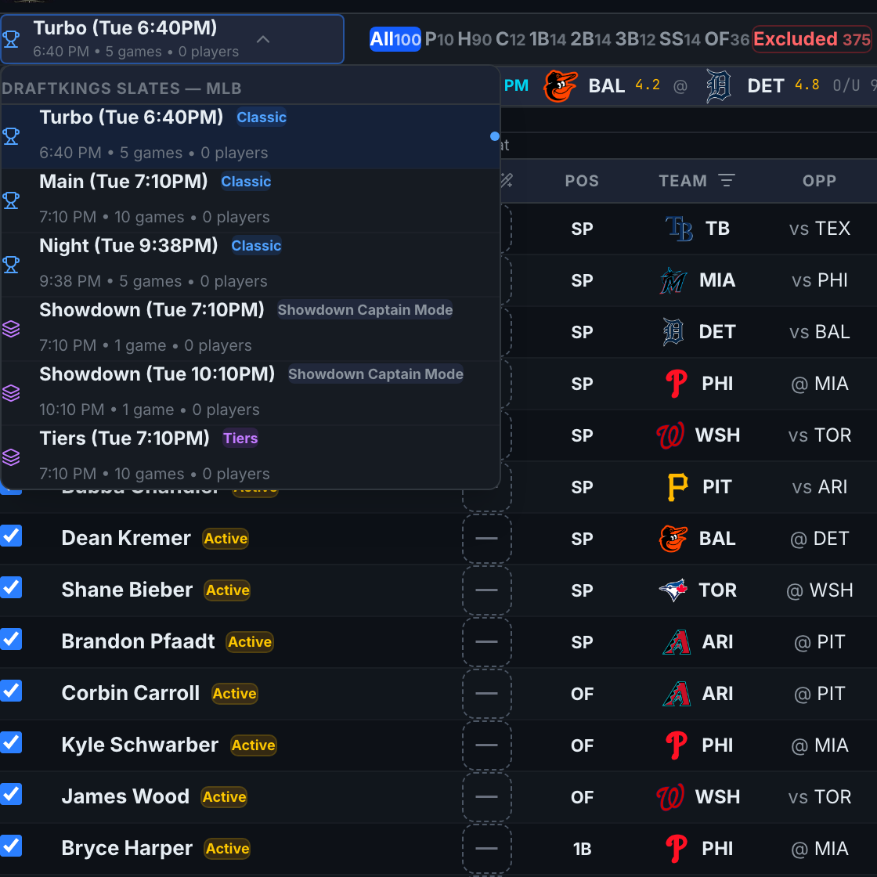
Task: Filter by 1B 14 position tab
Action: point(547,39)
